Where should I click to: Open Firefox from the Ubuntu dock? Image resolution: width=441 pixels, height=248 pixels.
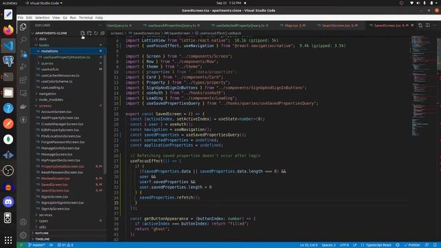(8, 30)
